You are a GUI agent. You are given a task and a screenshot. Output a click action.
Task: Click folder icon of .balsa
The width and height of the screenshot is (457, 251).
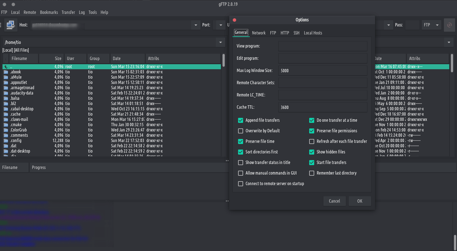[x=6, y=98]
